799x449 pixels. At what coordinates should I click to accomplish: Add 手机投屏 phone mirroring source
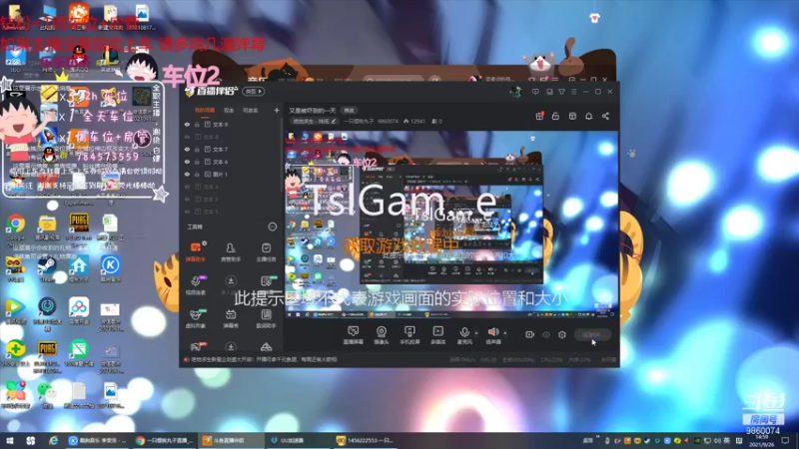click(409, 335)
